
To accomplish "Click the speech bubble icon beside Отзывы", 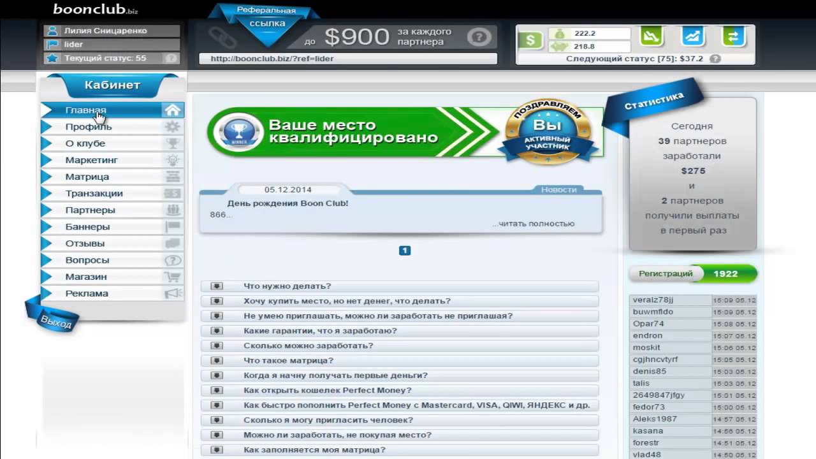I will tap(172, 243).
